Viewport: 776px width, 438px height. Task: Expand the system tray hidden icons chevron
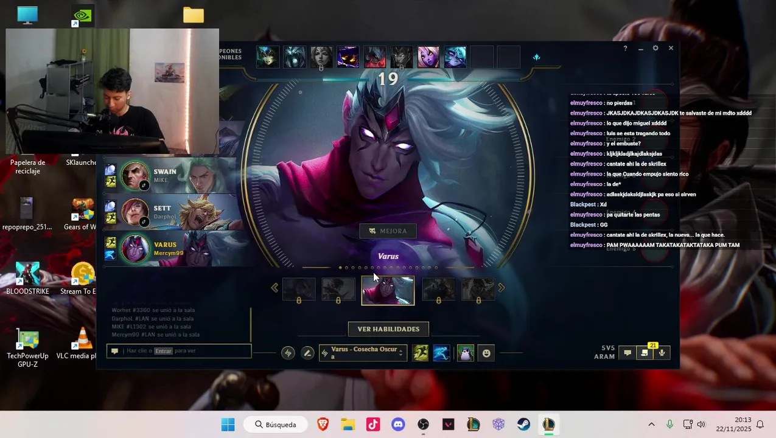pyautogui.click(x=651, y=425)
